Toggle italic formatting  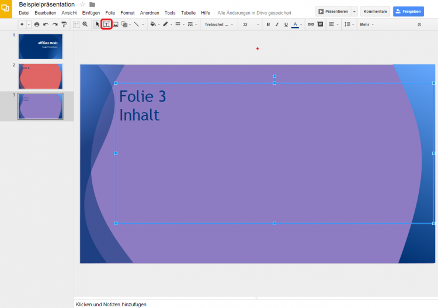point(277,24)
